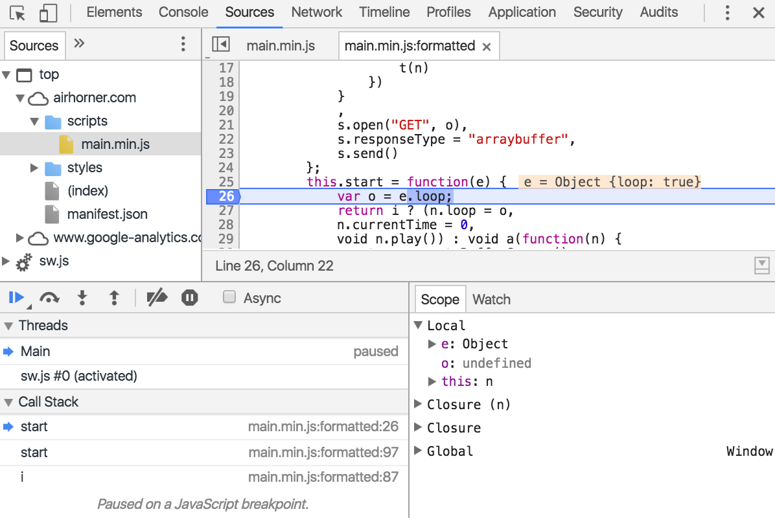Close the main.min.js:formatted tab
775x518 pixels.
tap(487, 47)
